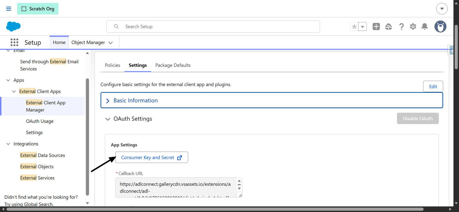Click the Disable OAuth button
The image size is (459, 212).
click(x=418, y=118)
